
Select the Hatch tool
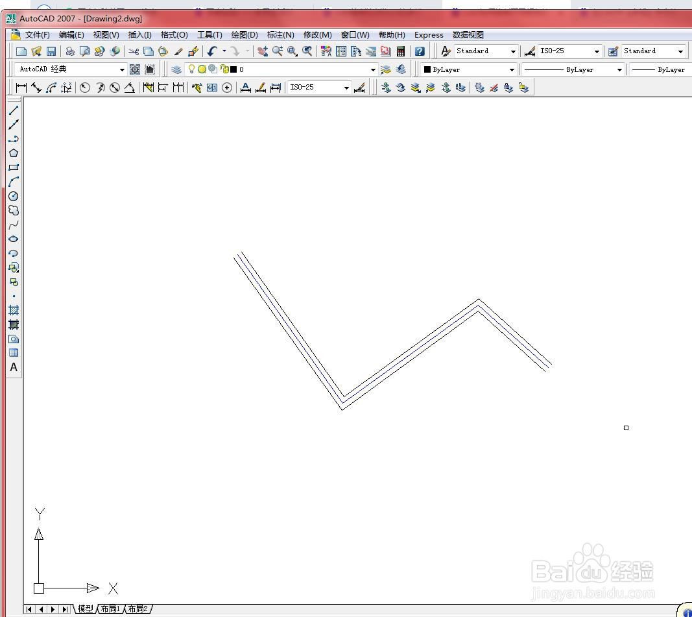14,310
